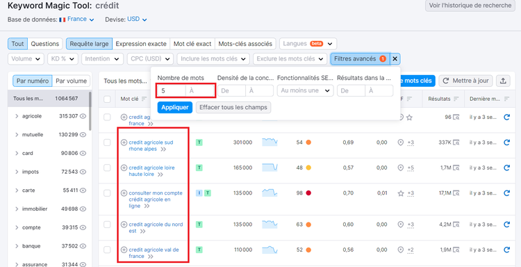Click the export upload icon button
Screen dimensions: 521x267
click(x=503, y=81)
